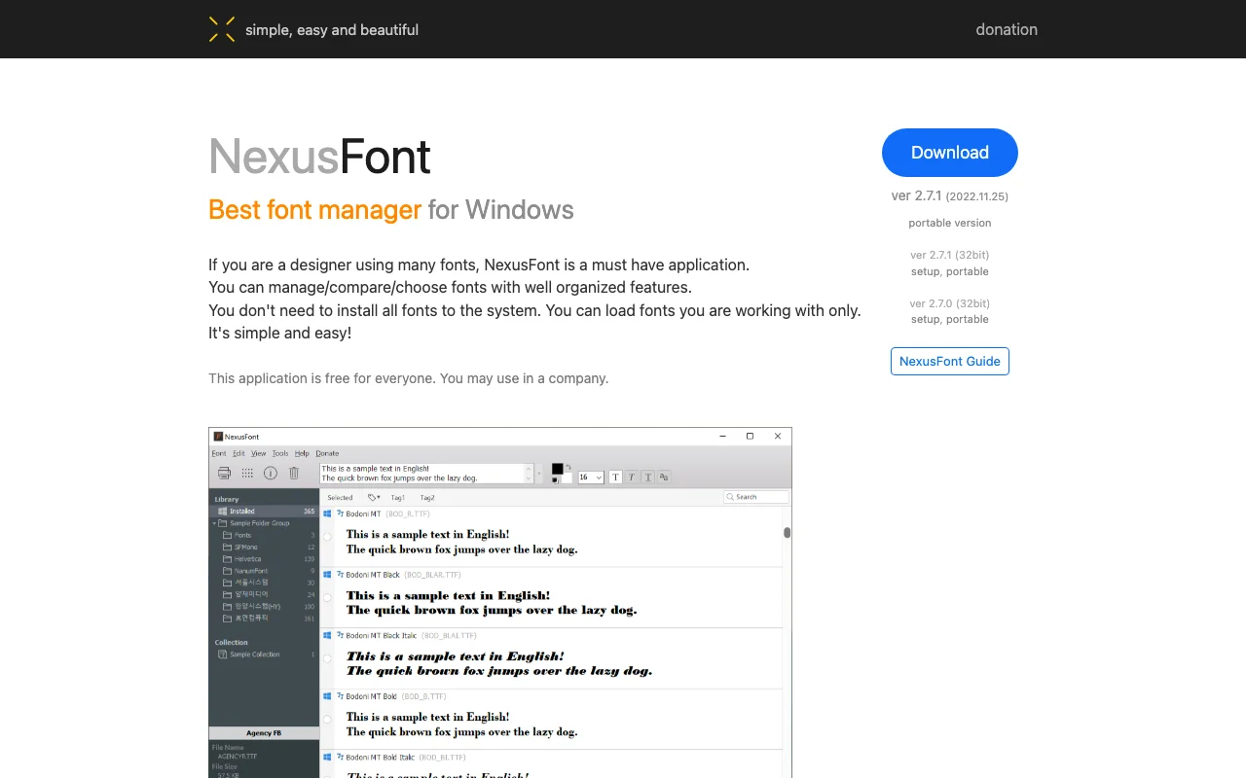Click portable link under ver 2.7.0 (32bit)
The image size is (1246, 778).
click(968, 319)
